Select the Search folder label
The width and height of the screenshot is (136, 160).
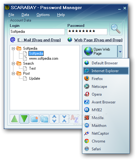tap(28, 63)
